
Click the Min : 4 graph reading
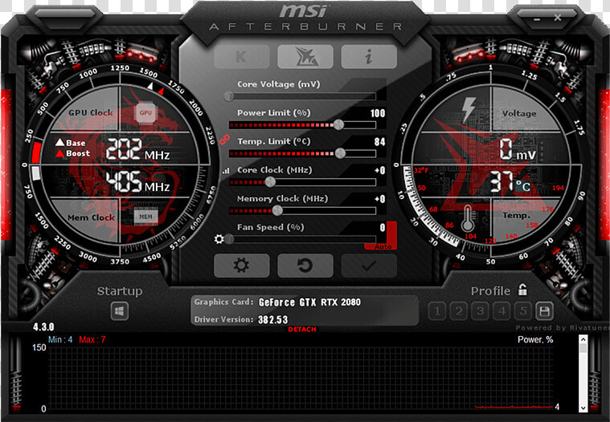60,339
